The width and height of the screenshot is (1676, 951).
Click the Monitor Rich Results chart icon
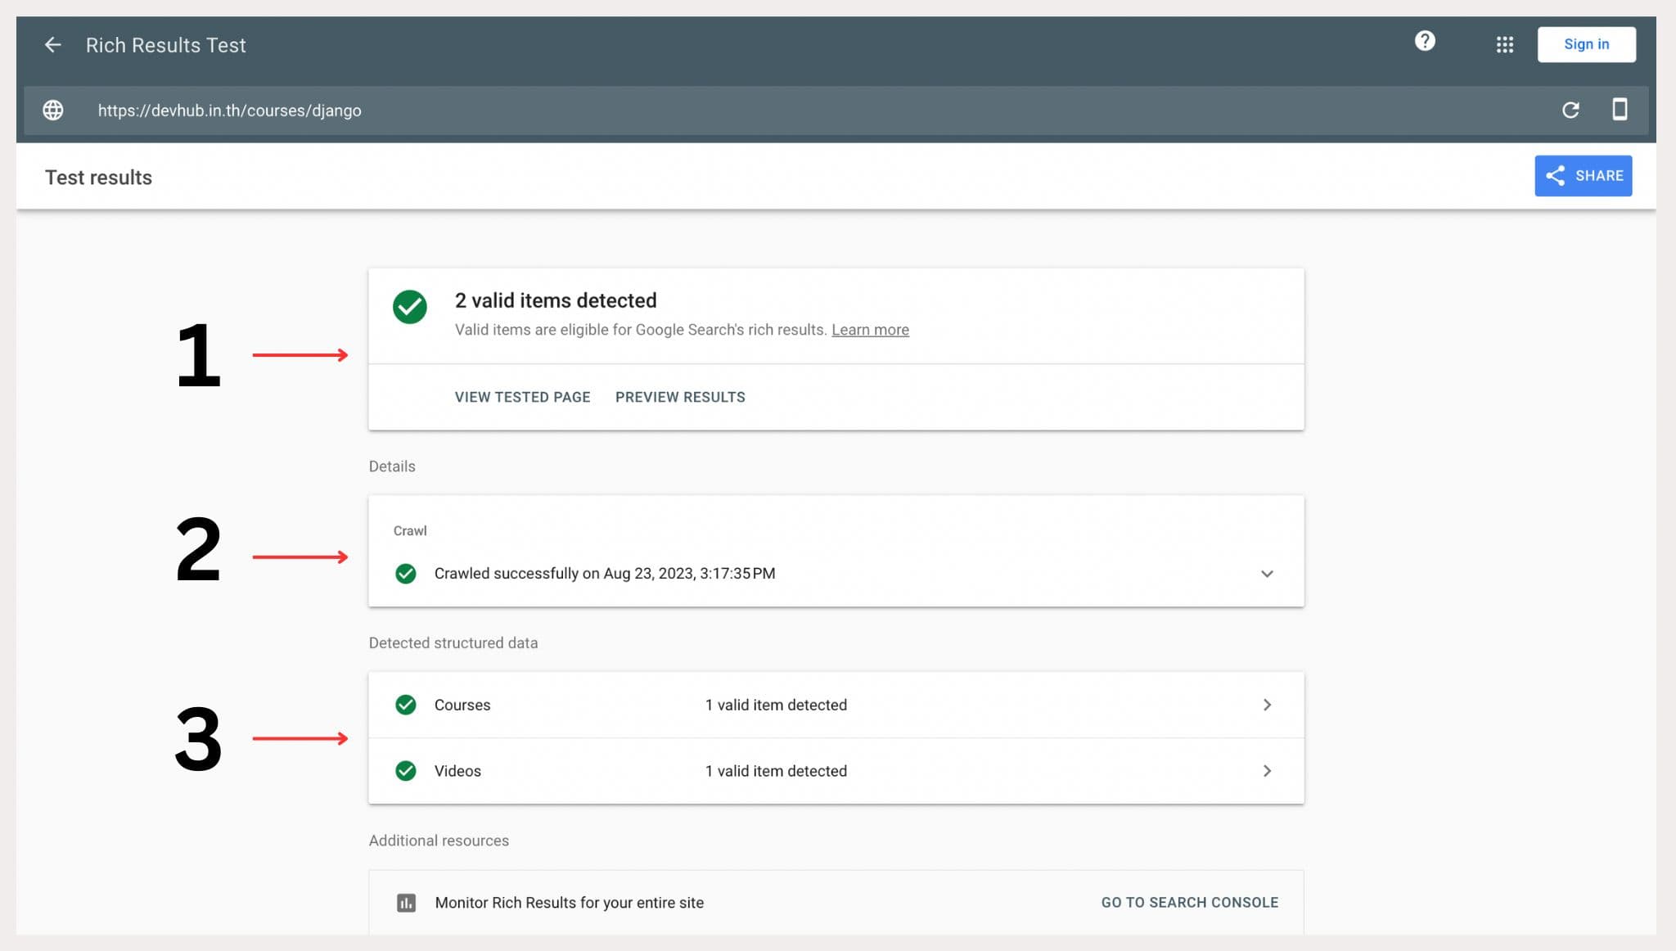[x=406, y=903]
